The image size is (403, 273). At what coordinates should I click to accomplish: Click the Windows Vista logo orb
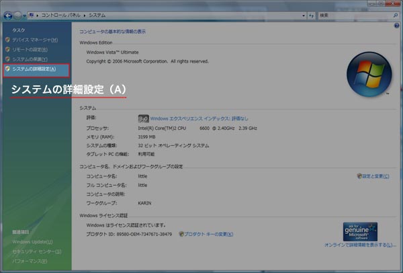(x=369, y=75)
